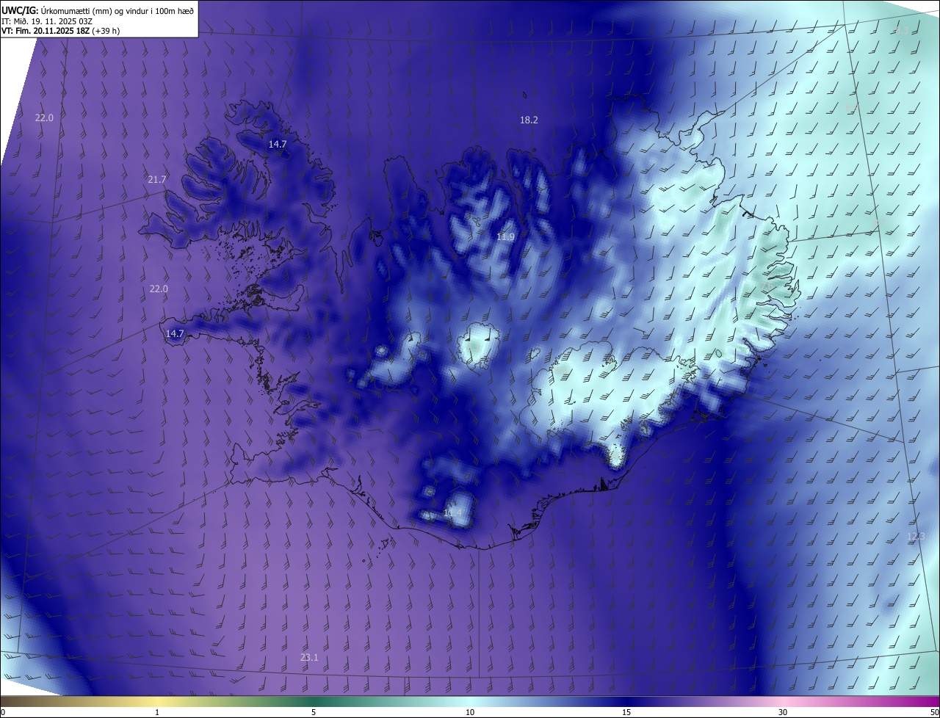Click the 10 tick label on the color scale

[x=470, y=712]
